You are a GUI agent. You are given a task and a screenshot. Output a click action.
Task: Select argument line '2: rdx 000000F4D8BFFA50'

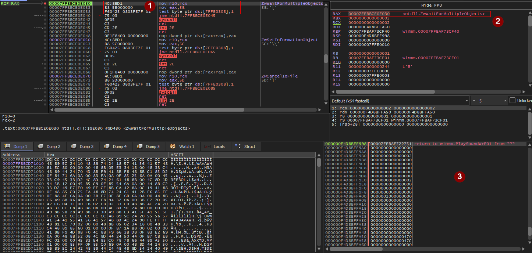[429, 112]
